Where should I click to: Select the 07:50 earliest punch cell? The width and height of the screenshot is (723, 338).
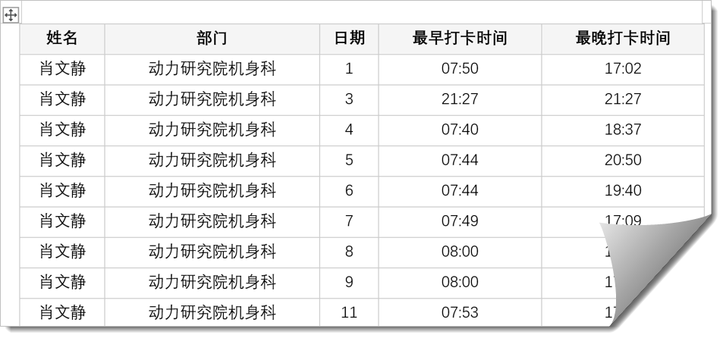(460, 69)
